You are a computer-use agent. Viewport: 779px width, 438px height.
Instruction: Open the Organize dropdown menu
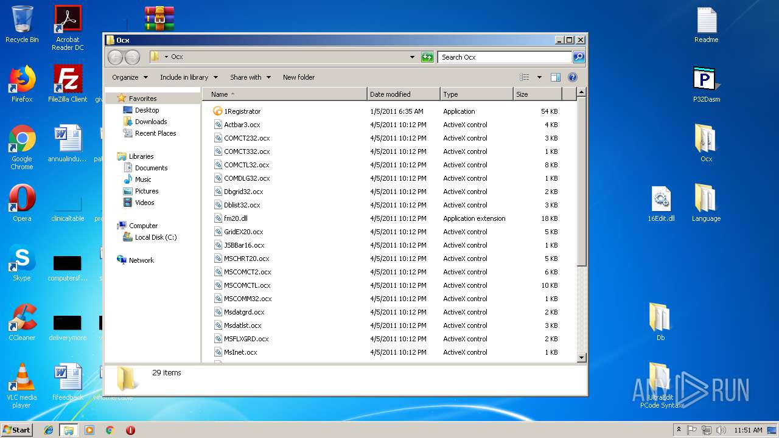coord(130,77)
